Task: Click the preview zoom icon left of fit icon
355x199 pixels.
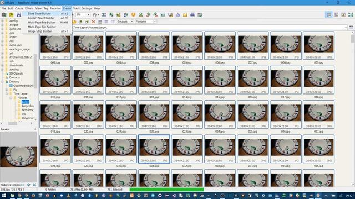Action: [x=29, y=185]
